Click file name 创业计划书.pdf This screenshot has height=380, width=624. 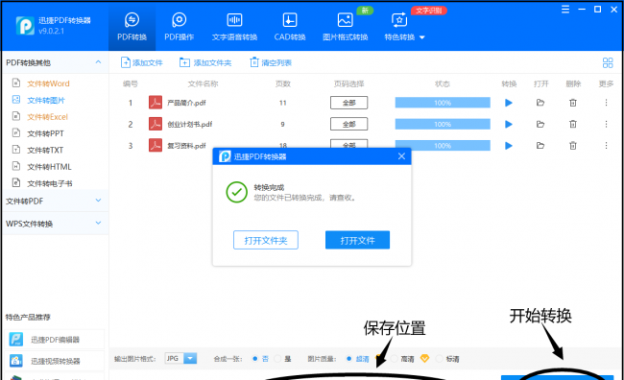189,124
